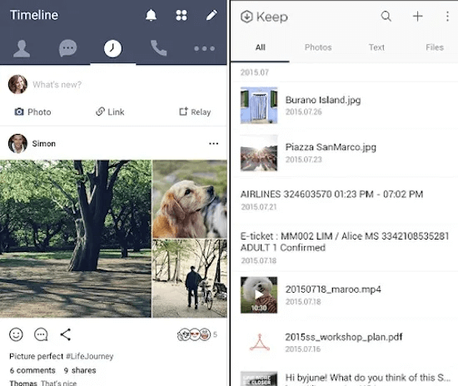This screenshot has height=386, width=458.
Task: Open notifications bell in Timeline header
Action: 151,15
